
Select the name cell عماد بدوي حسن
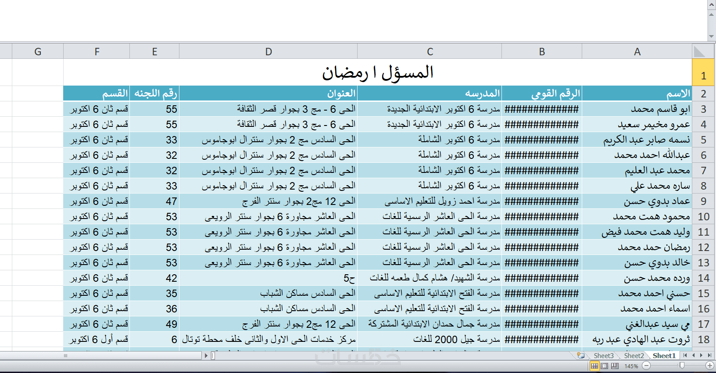(x=637, y=201)
